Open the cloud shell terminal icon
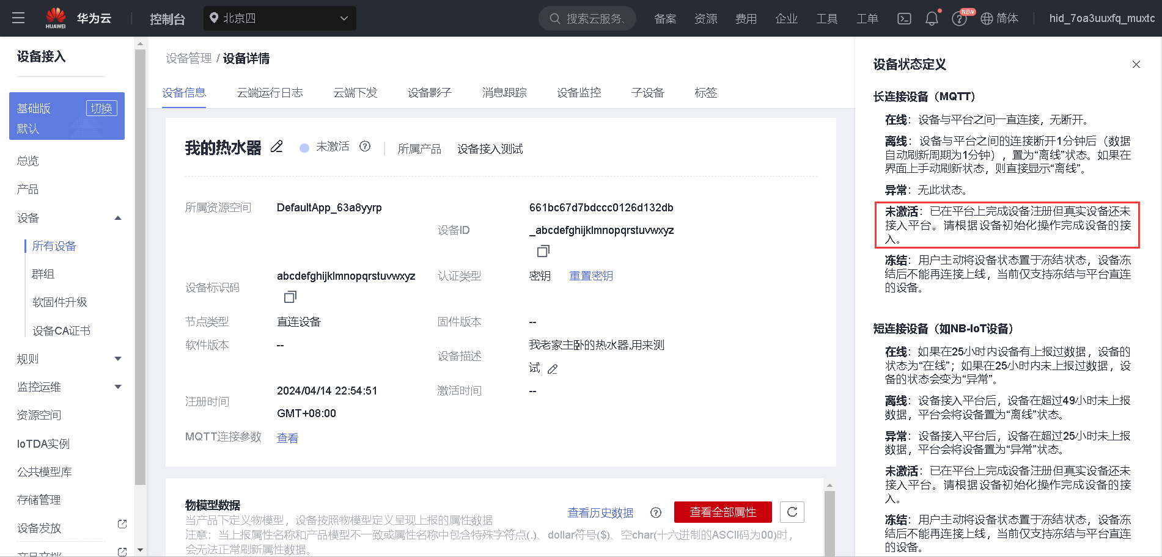1162x557 pixels. pos(904,18)
